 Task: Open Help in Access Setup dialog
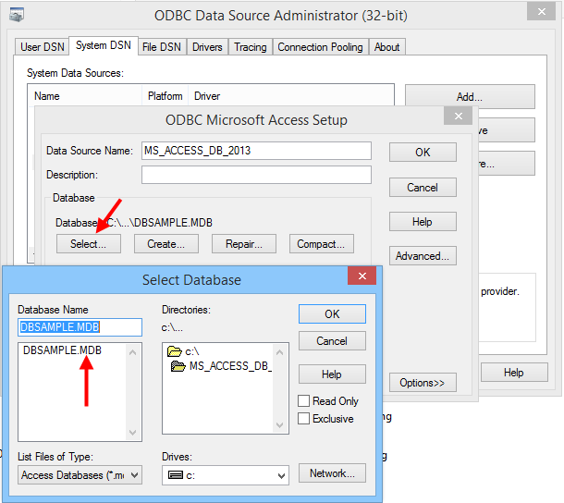click(x=423, y=222)
